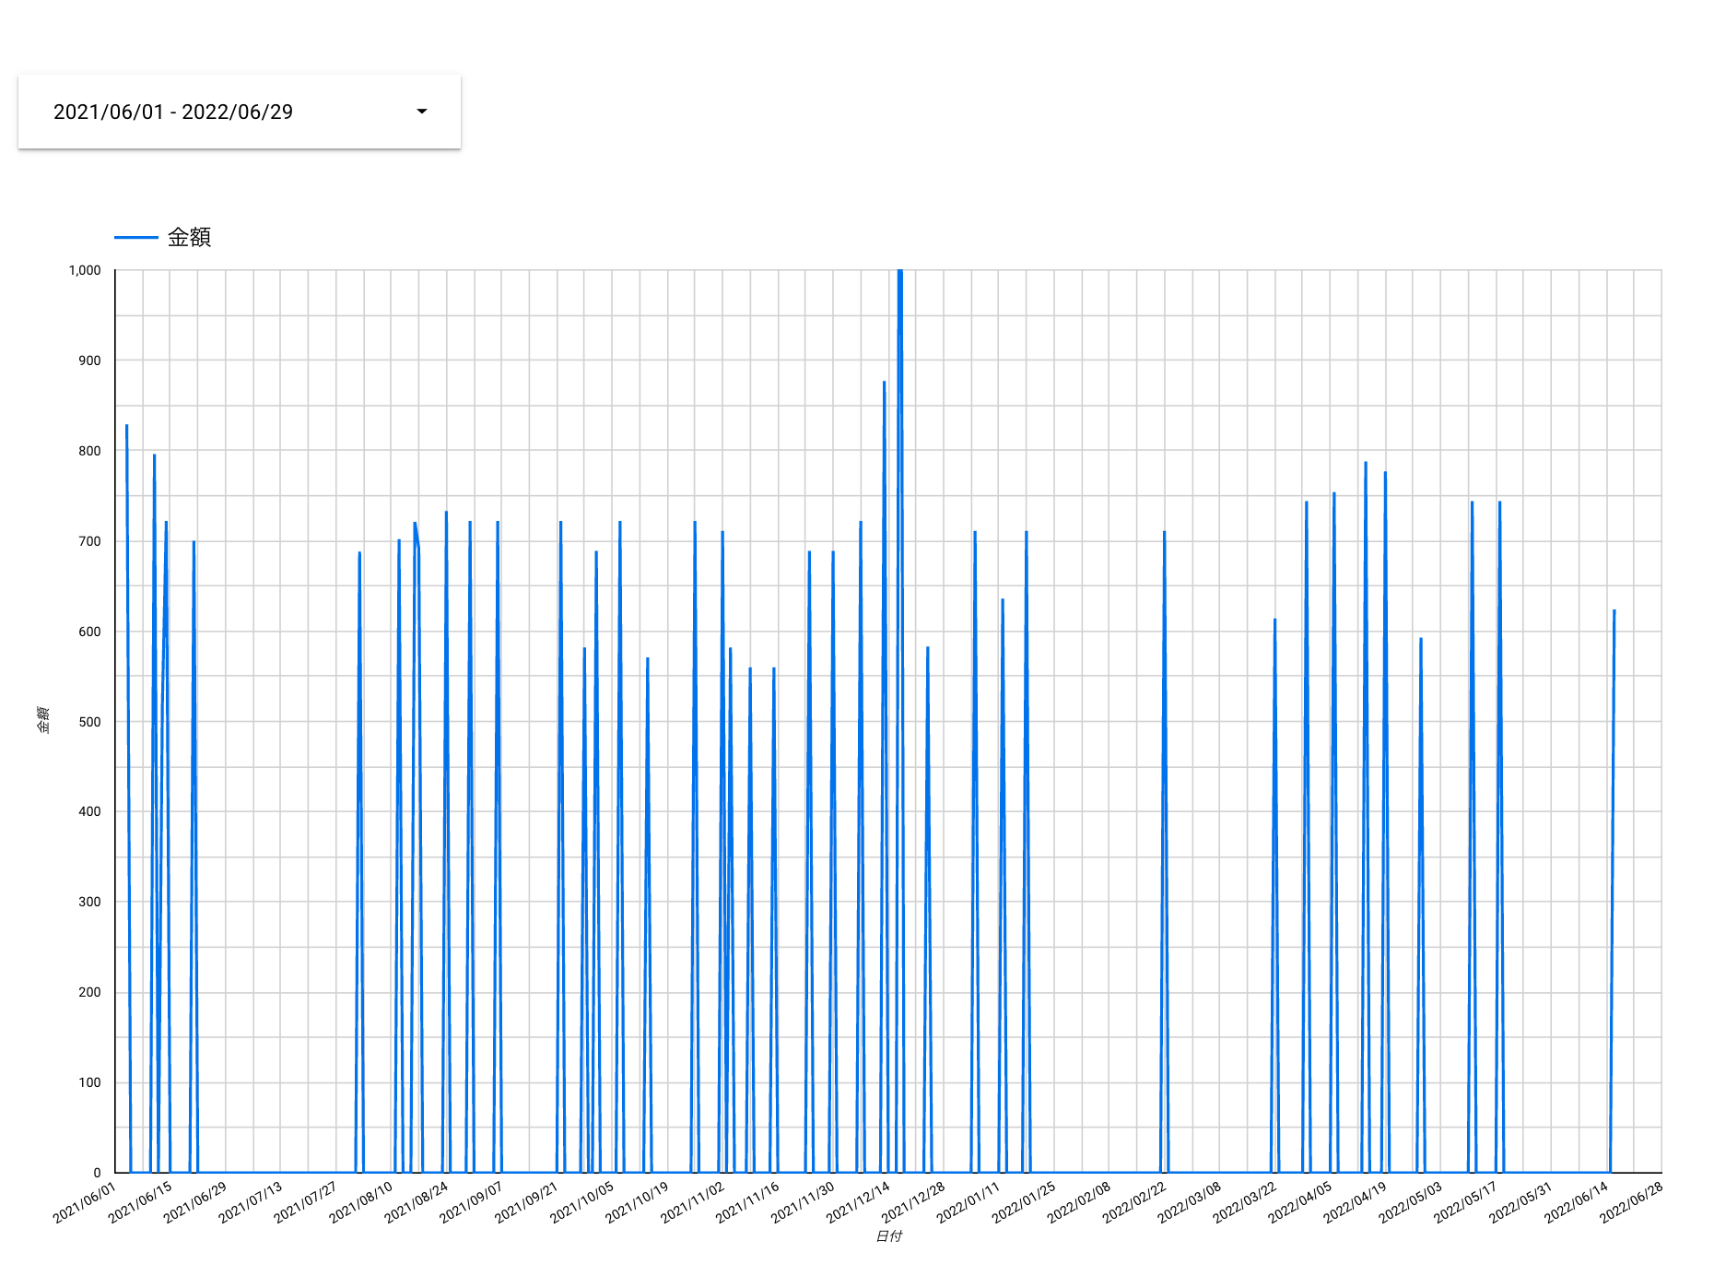The image size is (1714, 1276).
Task: Click the x-axis date 2022/06/14
Action: (x=1578, y=1202)
